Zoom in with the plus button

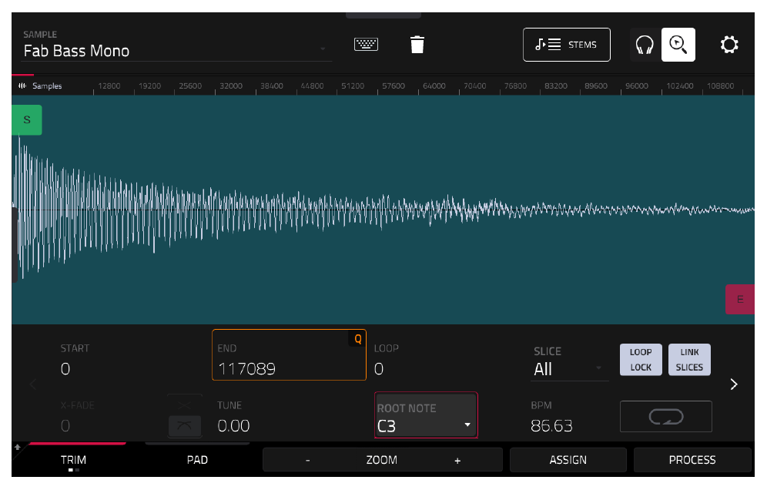tap(457, 460)
